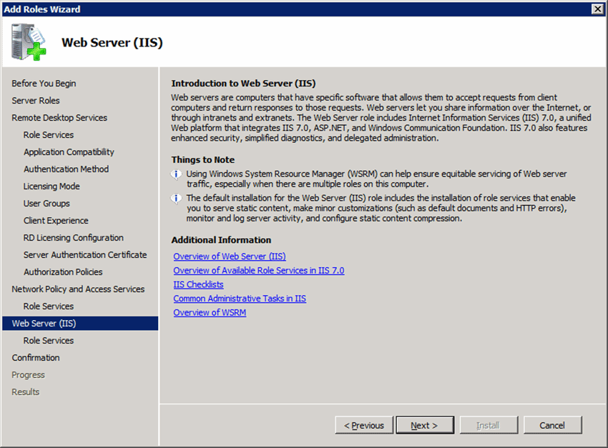608x448 pixels.
Task: Open the Authentication Method step
Action: point(66,169)
